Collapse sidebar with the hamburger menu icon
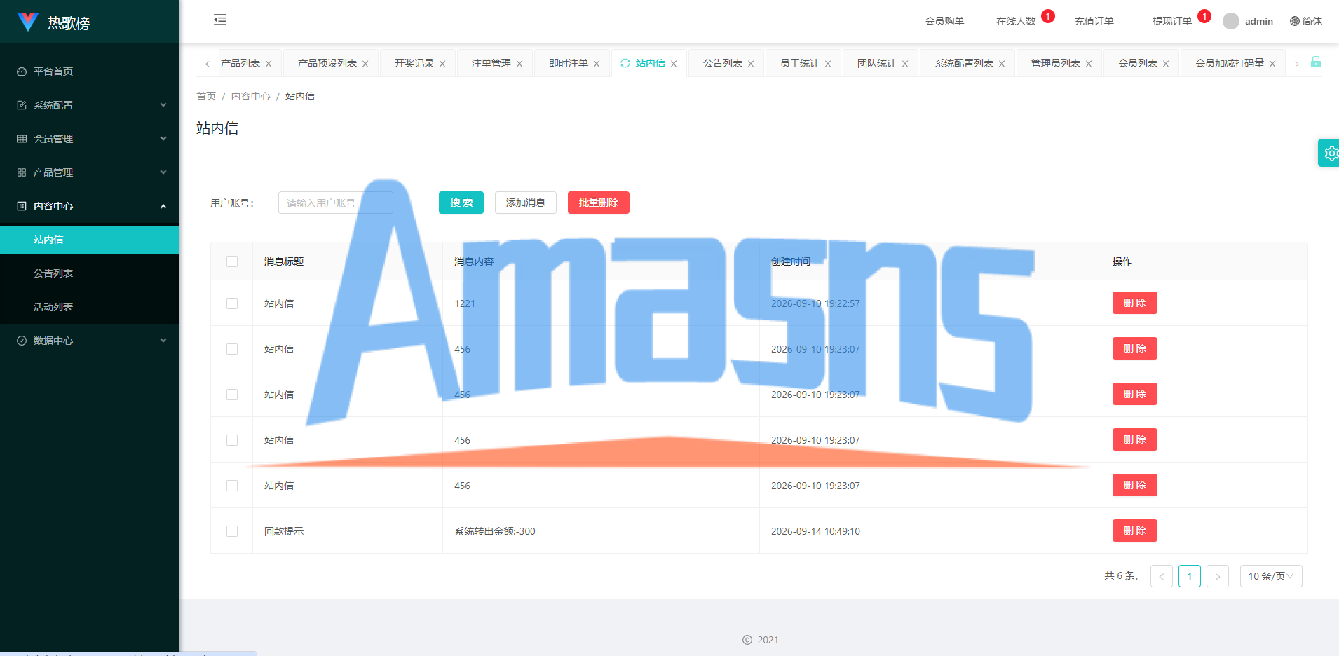1339x656 pixels. (x=220, y=20)
